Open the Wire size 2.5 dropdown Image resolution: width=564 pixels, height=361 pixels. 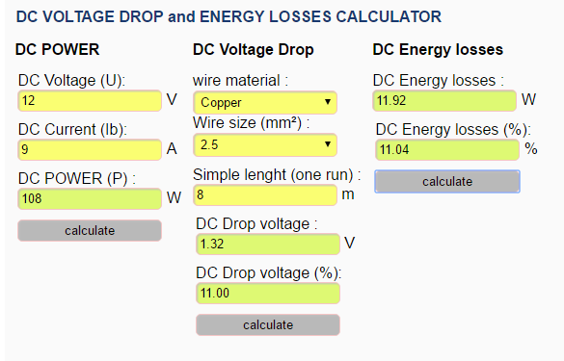pos(265,144)
